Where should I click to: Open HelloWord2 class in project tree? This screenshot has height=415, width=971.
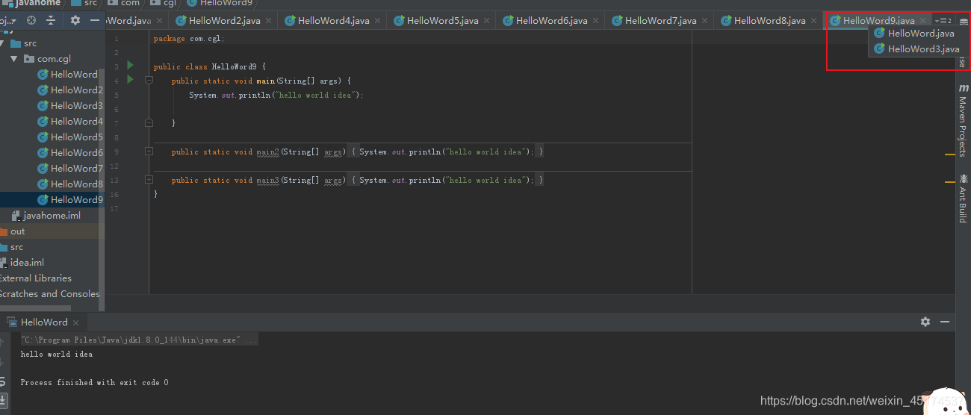(x=70, y=90)
